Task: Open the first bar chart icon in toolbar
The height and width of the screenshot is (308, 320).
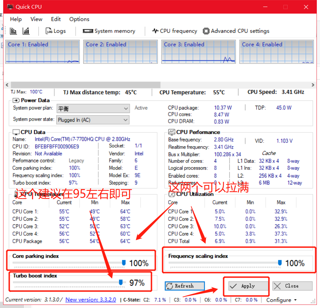Action: (13, 31)
